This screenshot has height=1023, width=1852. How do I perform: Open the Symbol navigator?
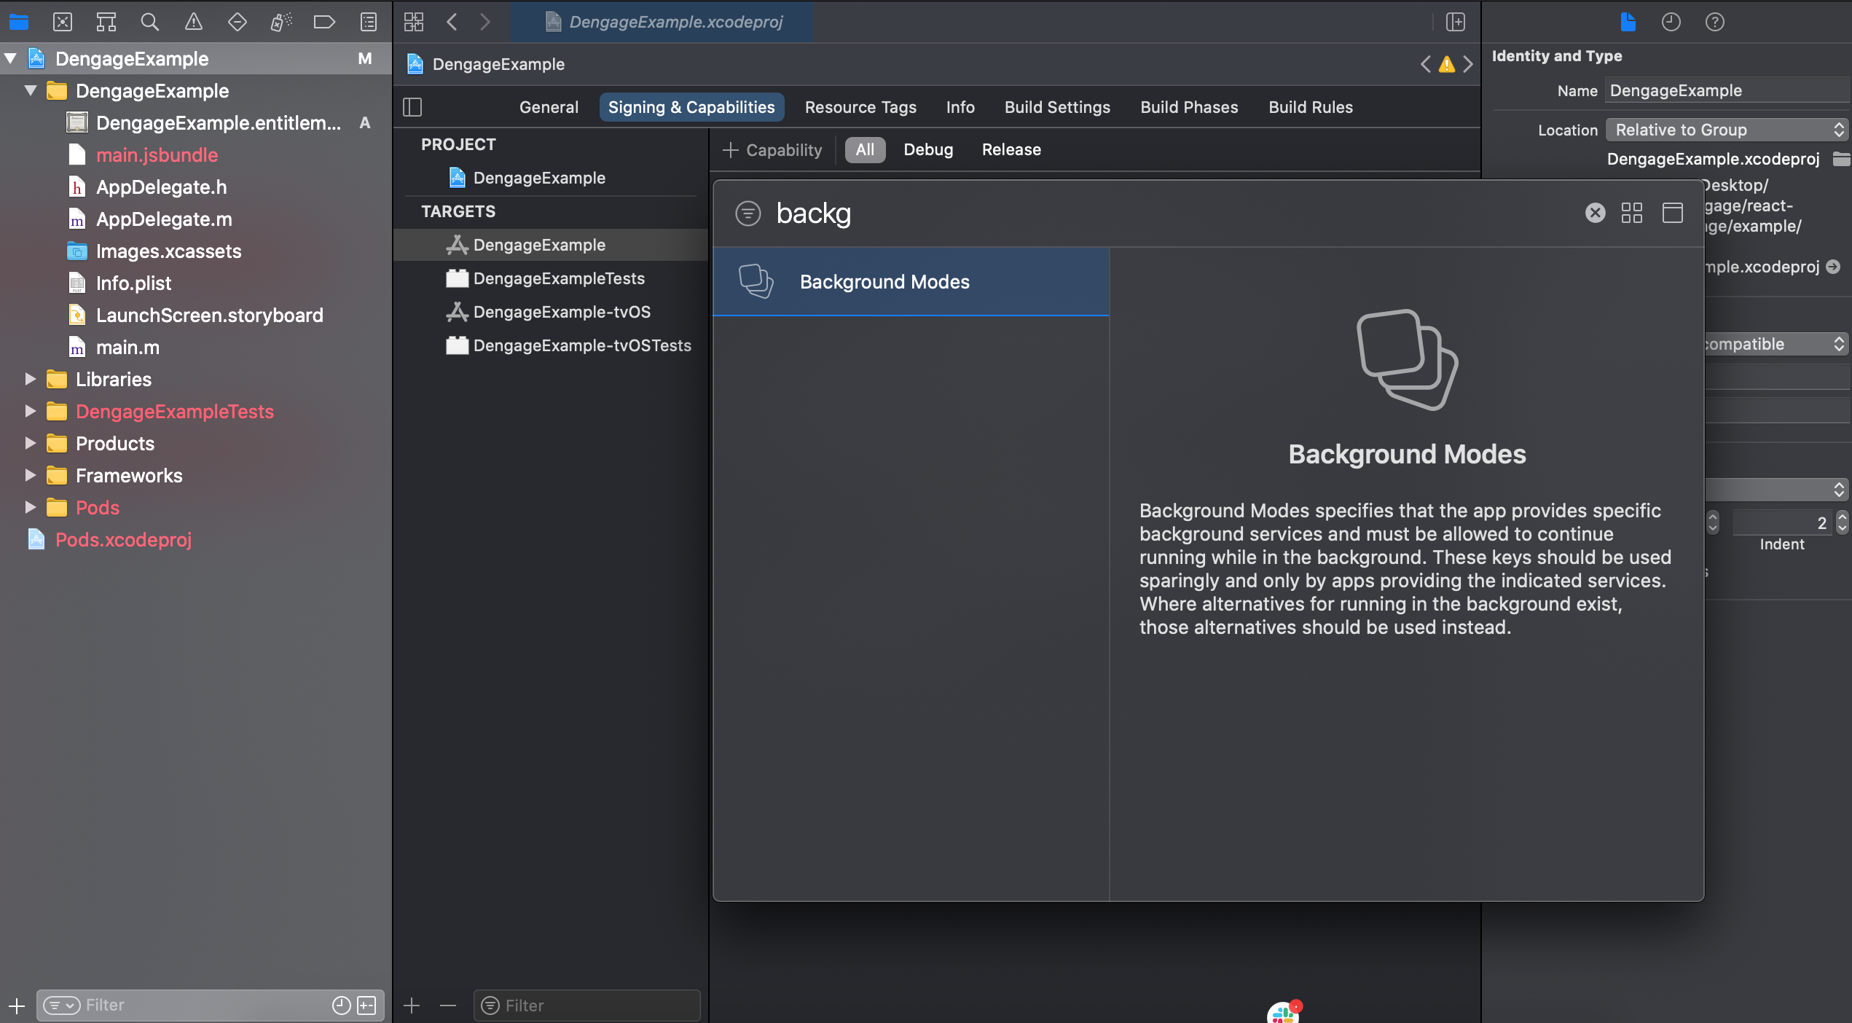[x=106, y=22]
